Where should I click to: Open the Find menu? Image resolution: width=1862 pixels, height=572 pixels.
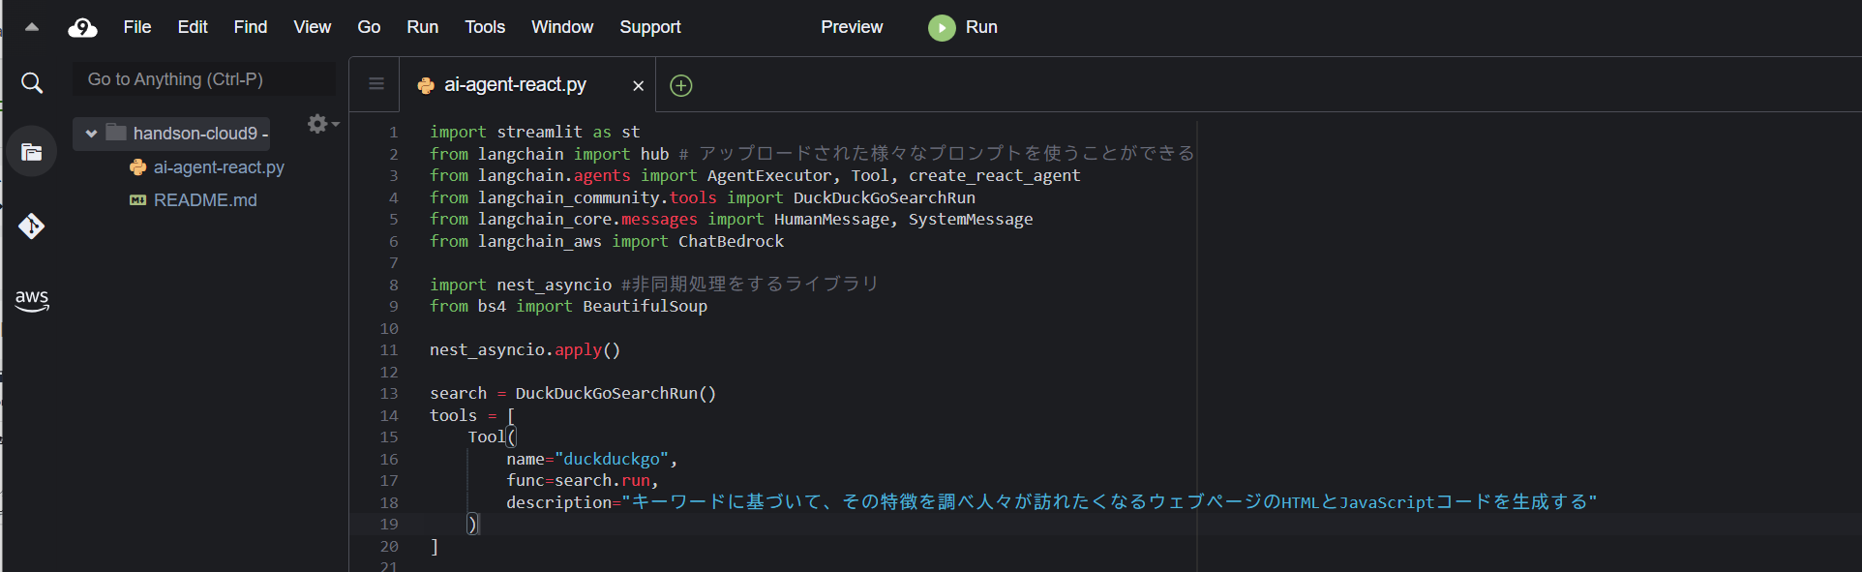pyautogui.click(x=251, y=27)
